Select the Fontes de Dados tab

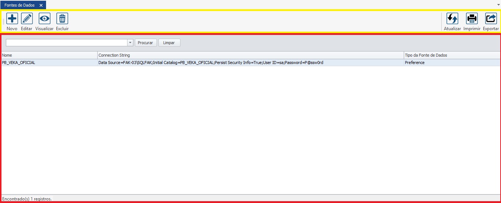coord(20,5)
